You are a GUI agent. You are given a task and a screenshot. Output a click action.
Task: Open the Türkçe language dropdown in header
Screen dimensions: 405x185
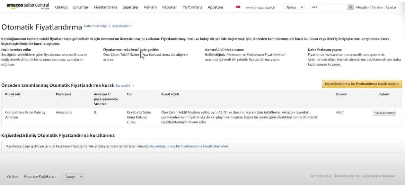294,7
